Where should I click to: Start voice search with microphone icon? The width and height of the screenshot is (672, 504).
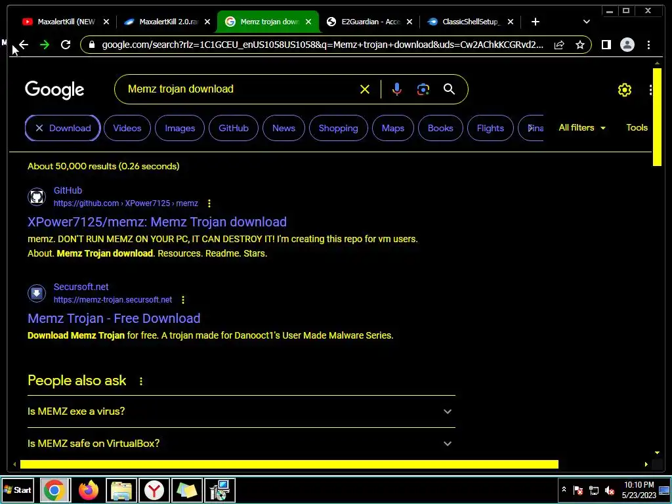click(397, 89)
